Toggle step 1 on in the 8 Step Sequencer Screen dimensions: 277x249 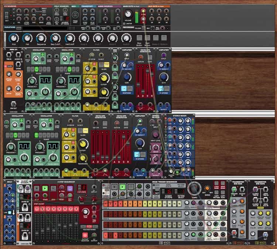coord(37,209)
